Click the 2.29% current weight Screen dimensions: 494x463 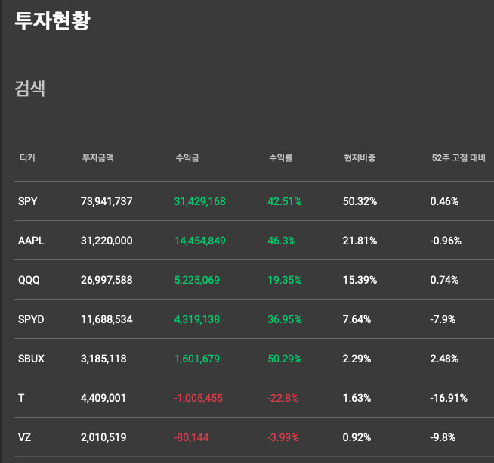[357, 359]
